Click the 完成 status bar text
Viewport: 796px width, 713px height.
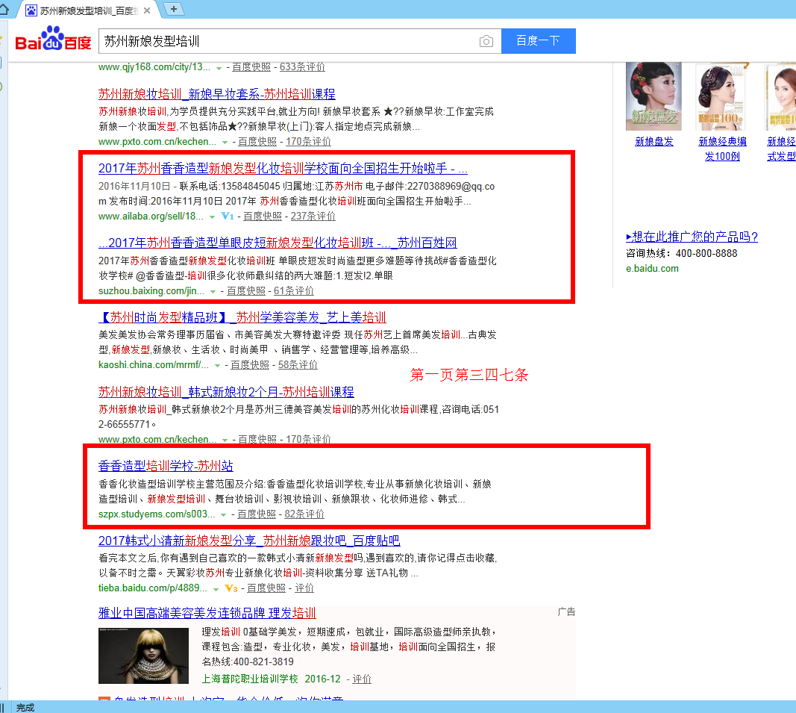25,708
